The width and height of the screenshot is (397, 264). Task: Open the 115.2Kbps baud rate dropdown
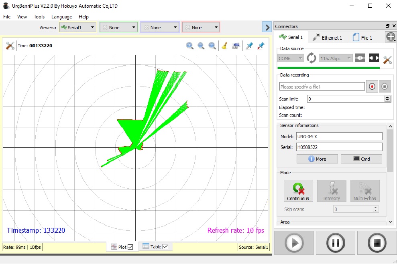(336, 58)
